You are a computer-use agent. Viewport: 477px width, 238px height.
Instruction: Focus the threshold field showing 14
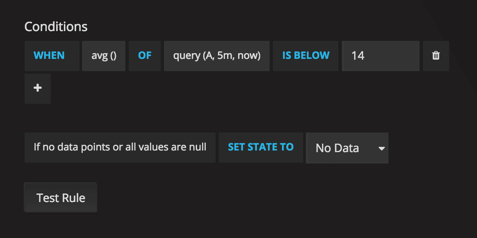tap(380, 56)
